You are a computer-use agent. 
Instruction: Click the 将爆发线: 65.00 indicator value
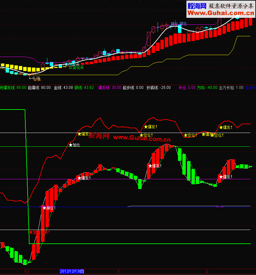pyautogui.click(x=13, y=88)
